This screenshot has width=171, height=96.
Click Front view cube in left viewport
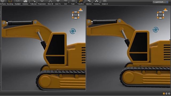click(76, 15)
